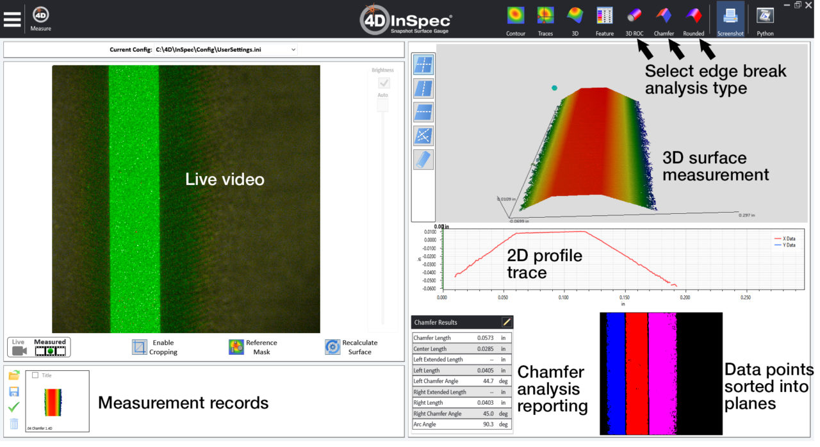This screenshot has height=447, width=820.
Task: Save the current measurement record
Action: pos(13,391)
